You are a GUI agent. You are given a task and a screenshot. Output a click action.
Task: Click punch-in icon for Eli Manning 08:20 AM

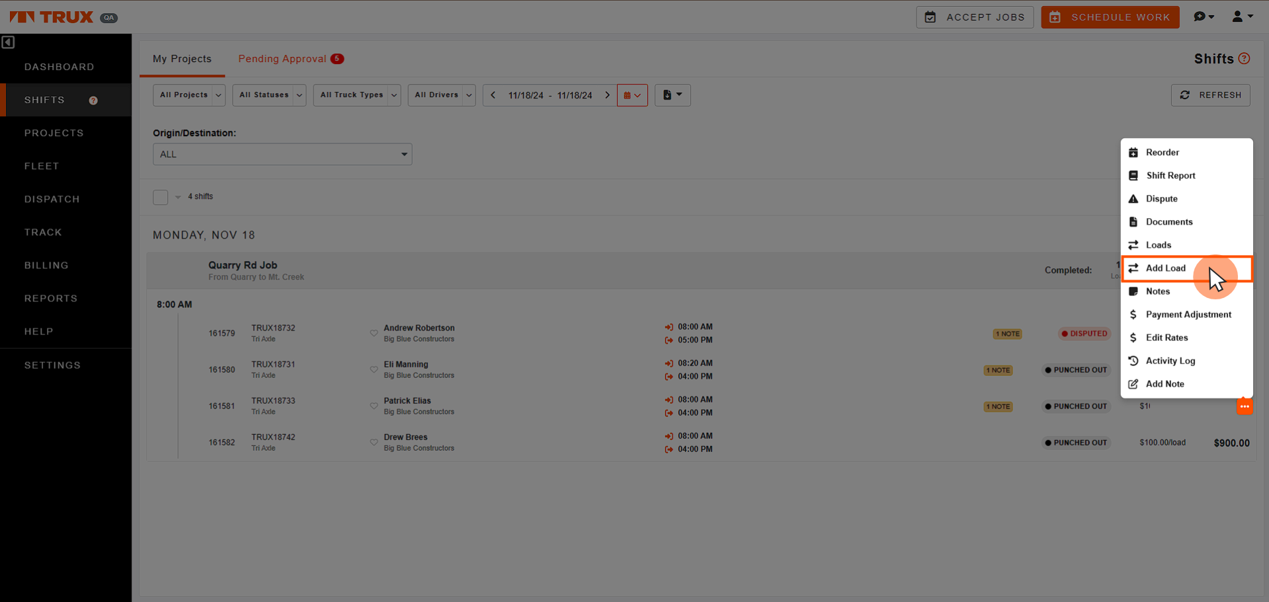[669, 363]
